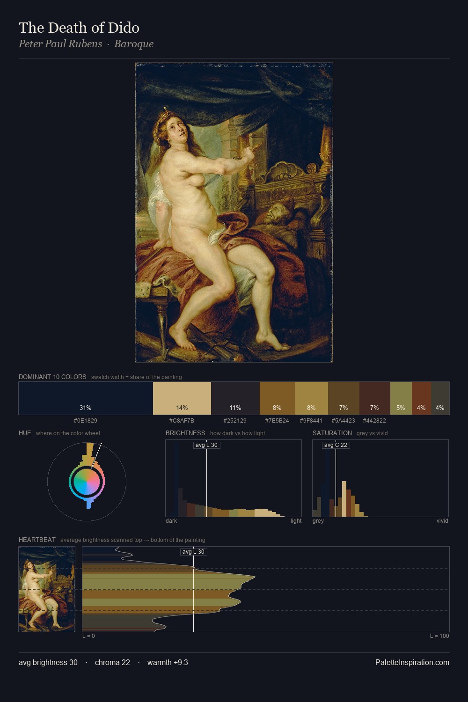Select the 7% swatch above #442822
This screenshot has height=702, width=468.
pos(375,398)
